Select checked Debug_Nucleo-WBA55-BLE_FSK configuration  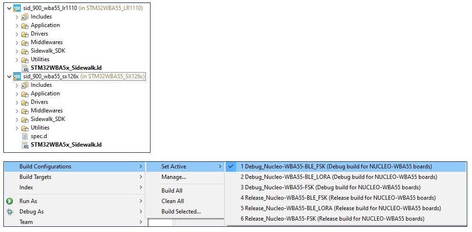click(346, 167)
